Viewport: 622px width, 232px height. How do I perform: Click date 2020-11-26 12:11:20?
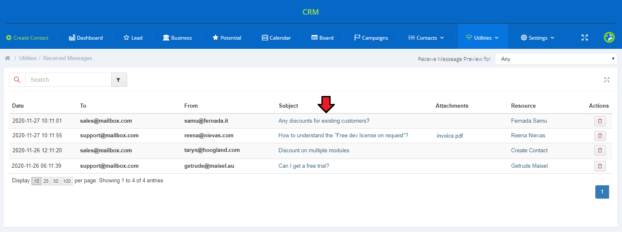tap(37, 151)
